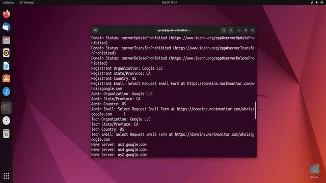Screen dimensions: 326x183
Task: Click the serverDeleteProhibited status line
Action: pyautogui.click(x=173, y=60)
